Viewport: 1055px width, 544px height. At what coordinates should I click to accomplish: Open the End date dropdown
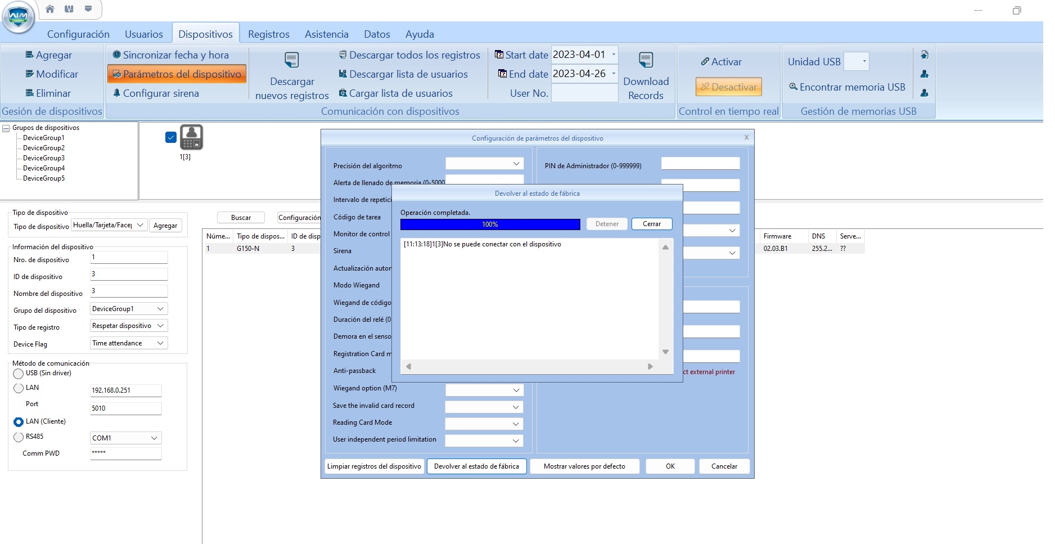click(614, 74)
